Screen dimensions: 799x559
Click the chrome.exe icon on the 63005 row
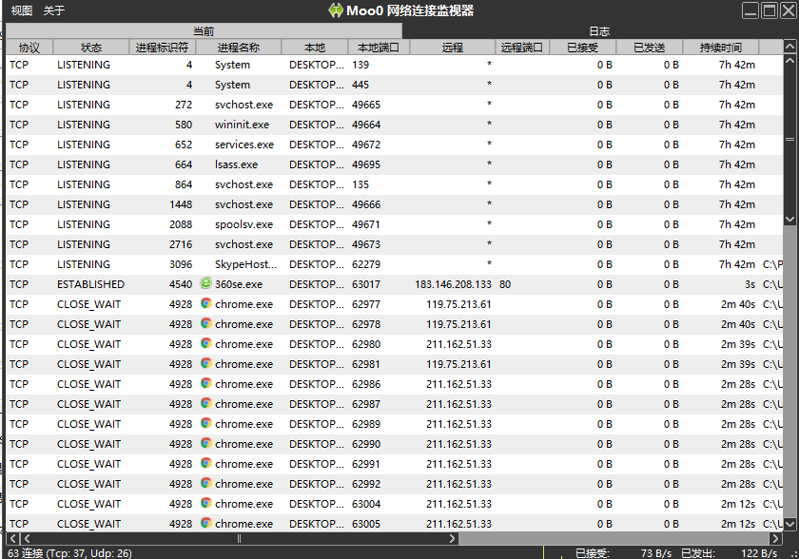tap(205, 524)
